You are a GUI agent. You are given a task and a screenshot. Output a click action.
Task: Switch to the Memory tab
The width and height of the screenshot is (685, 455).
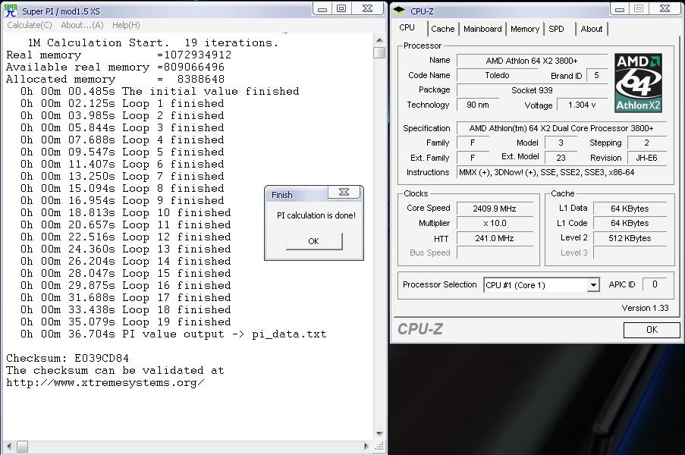tap(525, 29)
